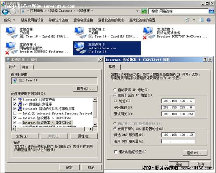Click the 配置(C)... button
The width and height of the screenshot is (216, 173).
point(85,88)
